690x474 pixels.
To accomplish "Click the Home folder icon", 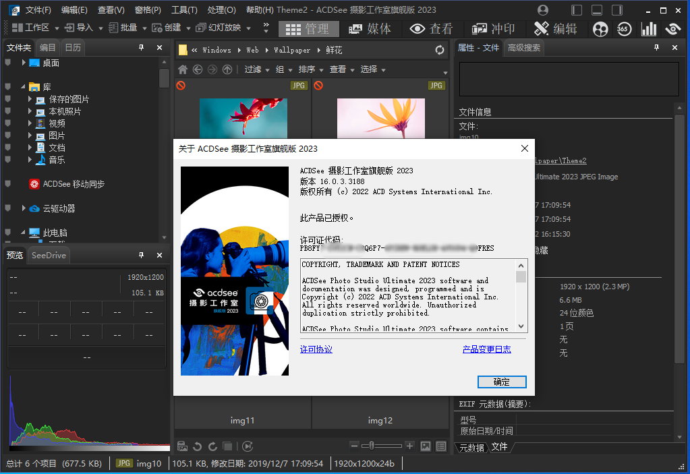I will click(183, 69).
